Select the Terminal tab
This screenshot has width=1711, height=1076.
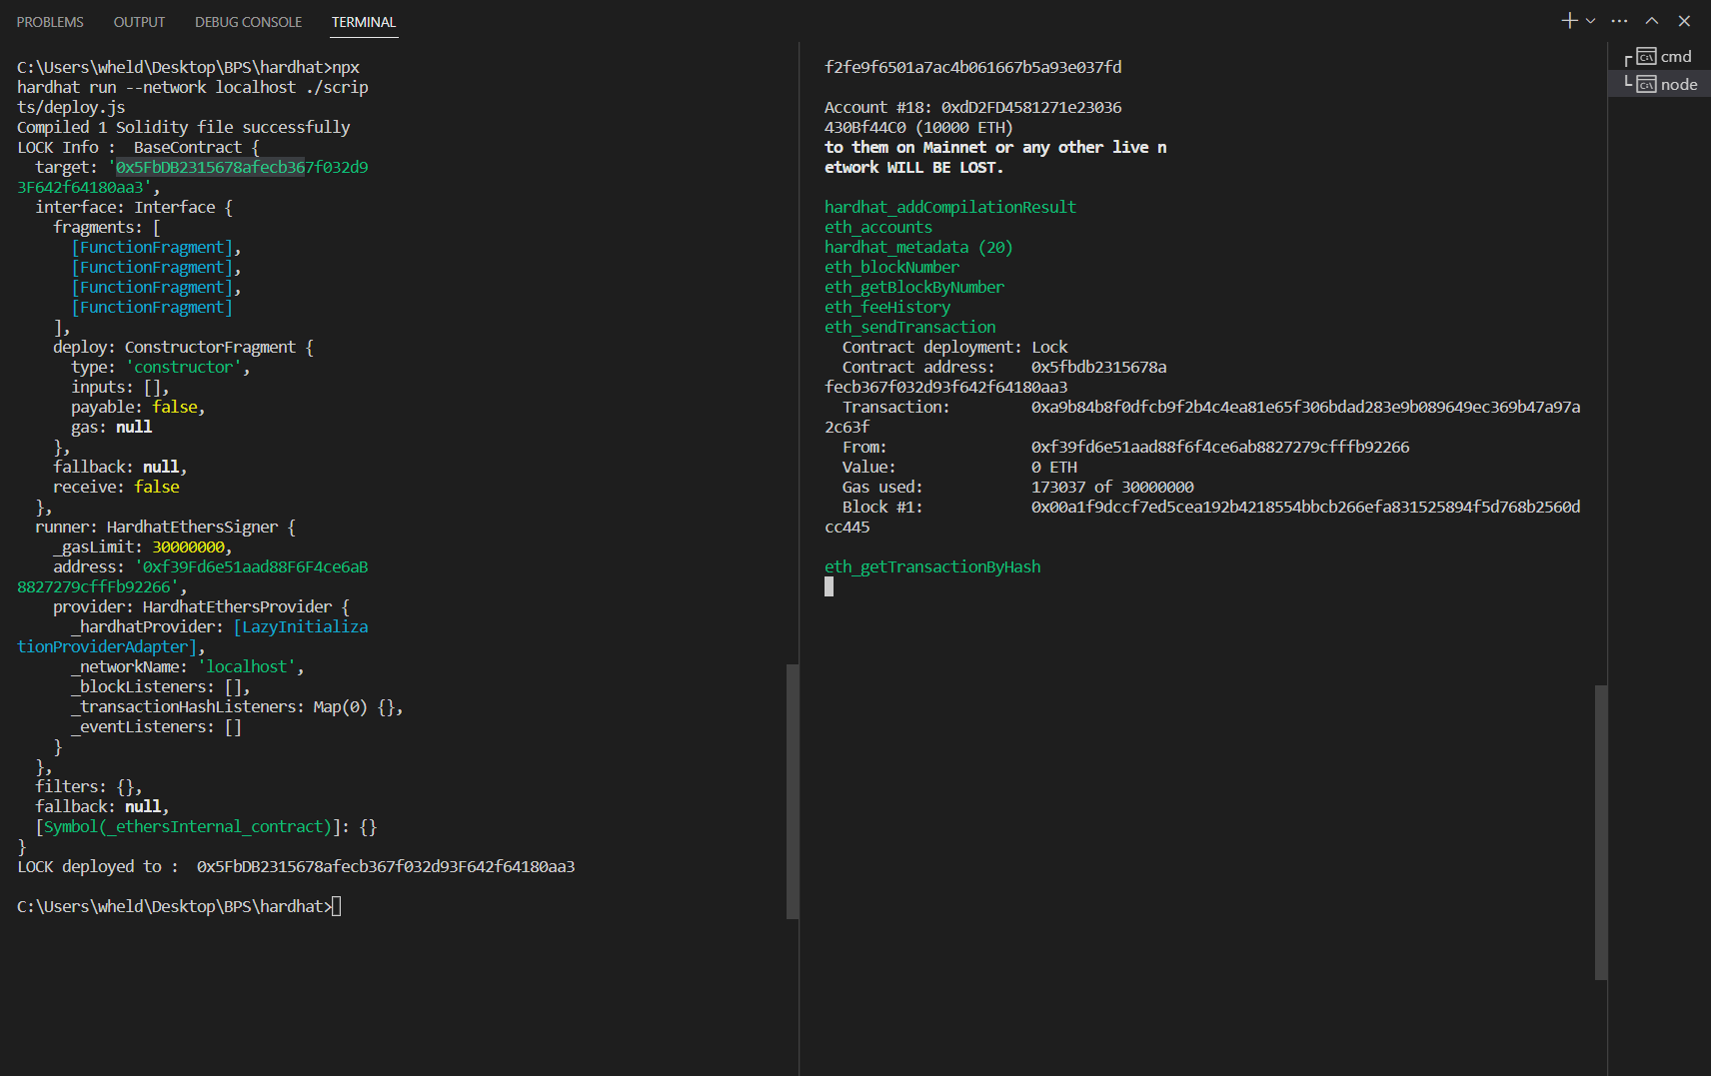click(364, 22)
